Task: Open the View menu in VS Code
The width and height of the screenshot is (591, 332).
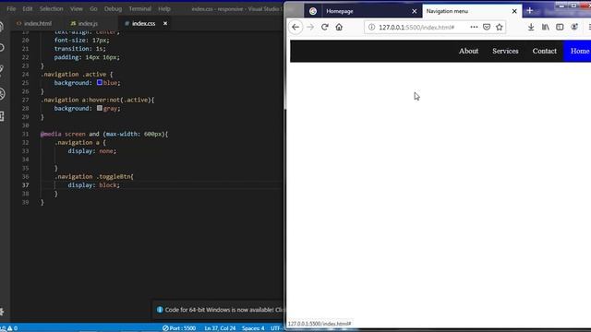Action: tap(76, 8)
